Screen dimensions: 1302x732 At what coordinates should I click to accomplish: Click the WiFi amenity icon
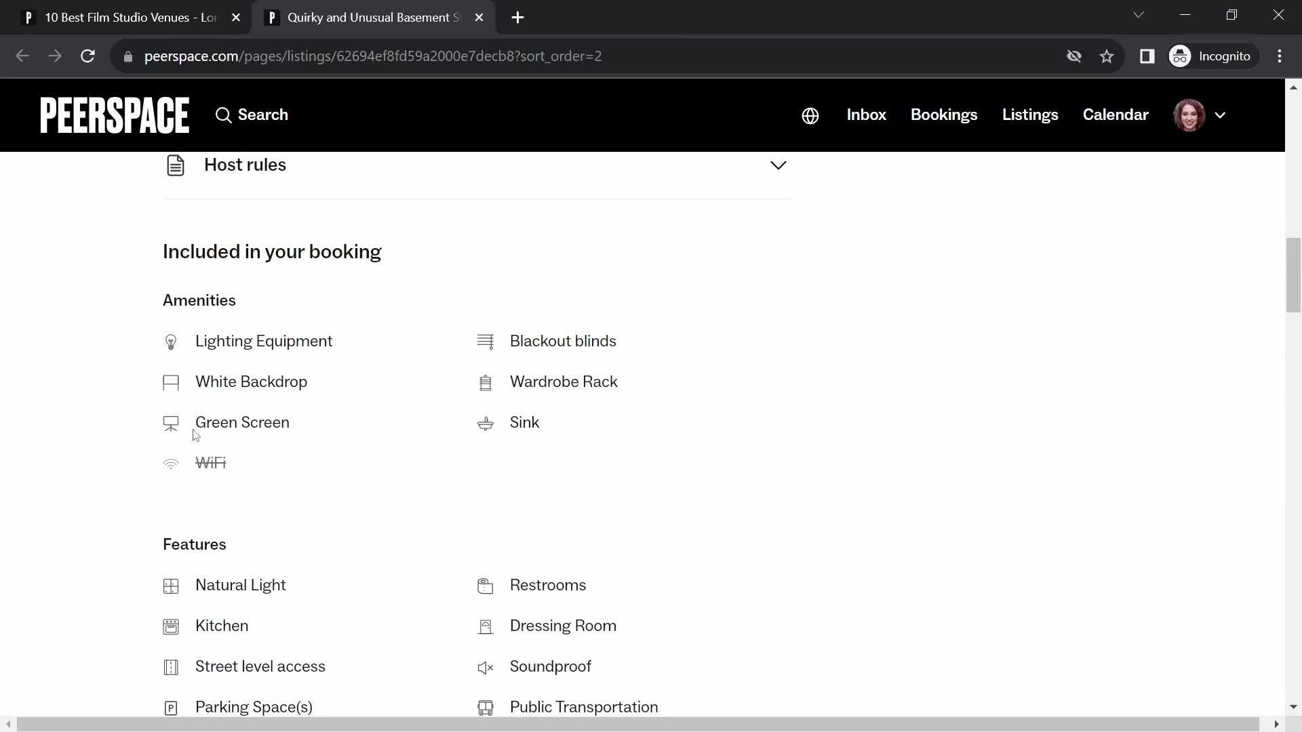tap(171, 464)
